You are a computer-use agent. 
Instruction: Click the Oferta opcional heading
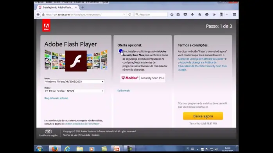click(130, 45)
